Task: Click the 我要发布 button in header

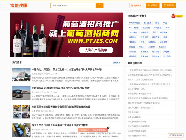Action: (136, 5)
